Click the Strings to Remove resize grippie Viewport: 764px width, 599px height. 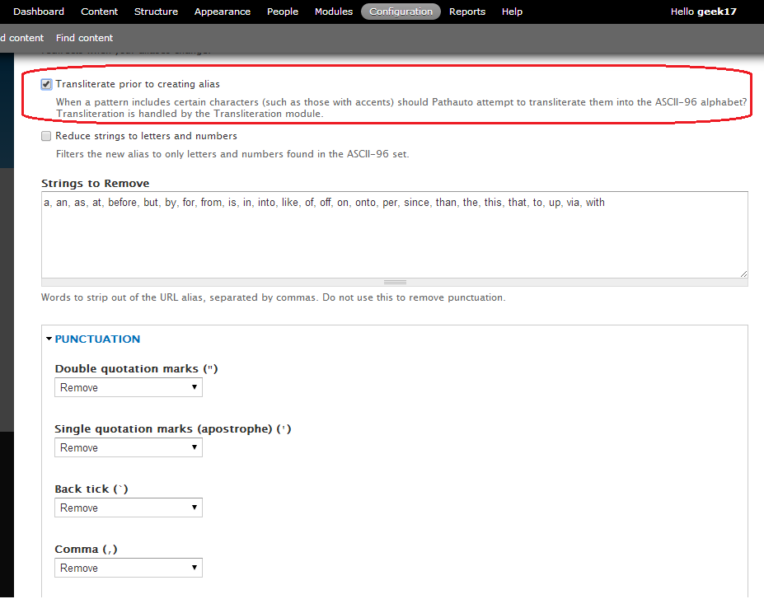point(395,282)
